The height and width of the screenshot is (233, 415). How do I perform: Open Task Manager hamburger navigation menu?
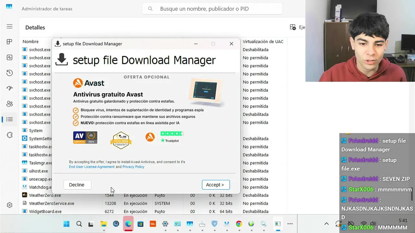pos(9,27)
